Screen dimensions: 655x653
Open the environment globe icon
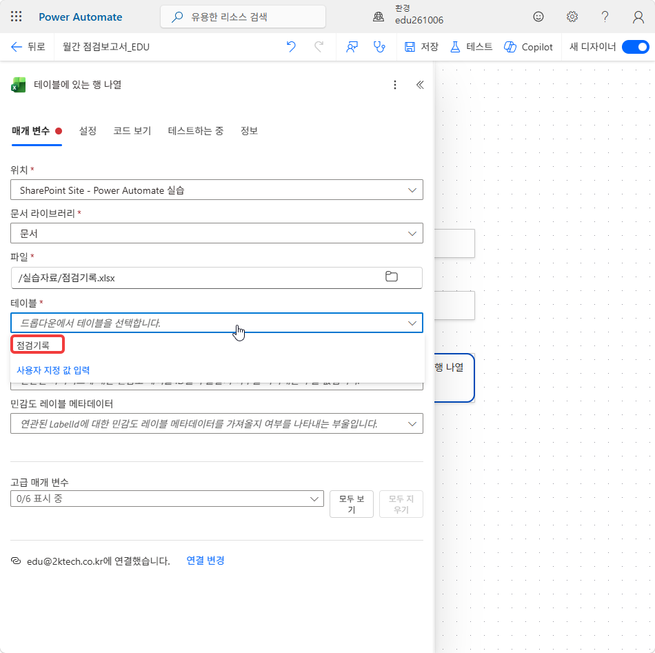[x=379, y=17]
